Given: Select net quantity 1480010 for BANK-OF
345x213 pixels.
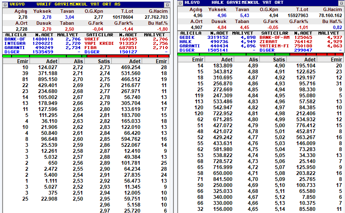Looking at the screenshot, I should coord(43,39).
